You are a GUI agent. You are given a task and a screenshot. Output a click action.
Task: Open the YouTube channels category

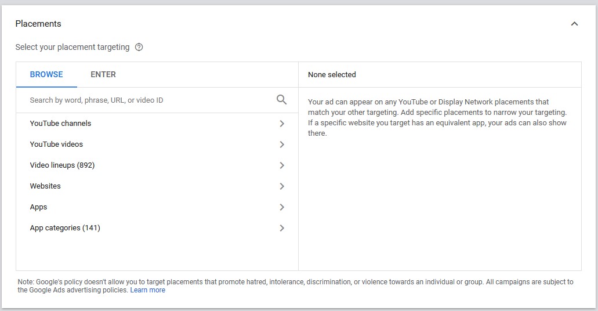pos(60,123)
